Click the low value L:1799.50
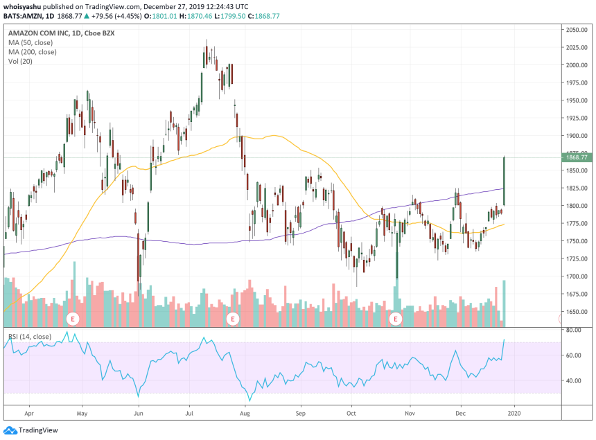Viewport: 596px width, 440px height. [x=230, y=16]
